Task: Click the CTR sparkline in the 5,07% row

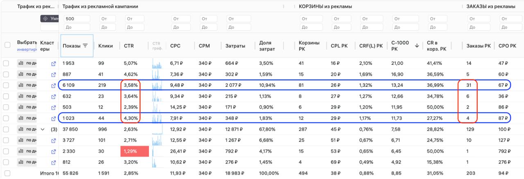Action: [x=157, y=64]
